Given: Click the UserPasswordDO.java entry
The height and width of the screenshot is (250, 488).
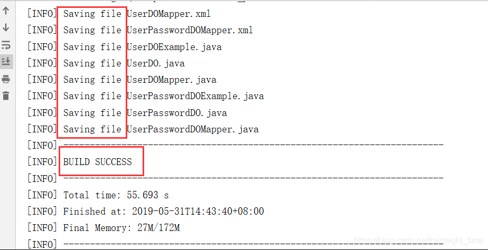Looking at the screenshot, I should [177, 112].
